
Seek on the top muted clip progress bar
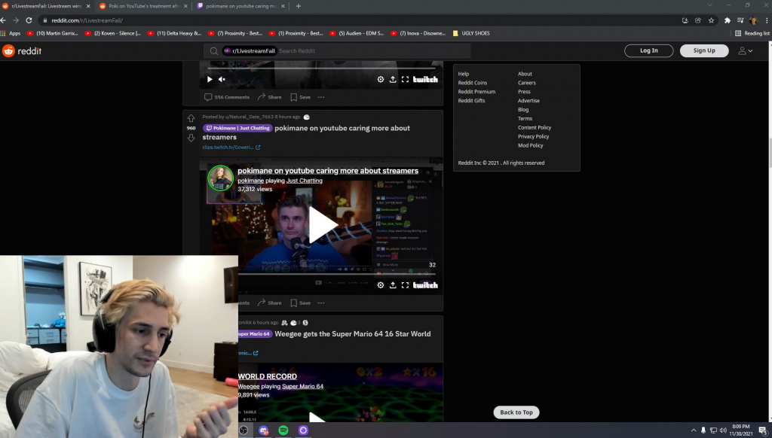coord(322,68)
